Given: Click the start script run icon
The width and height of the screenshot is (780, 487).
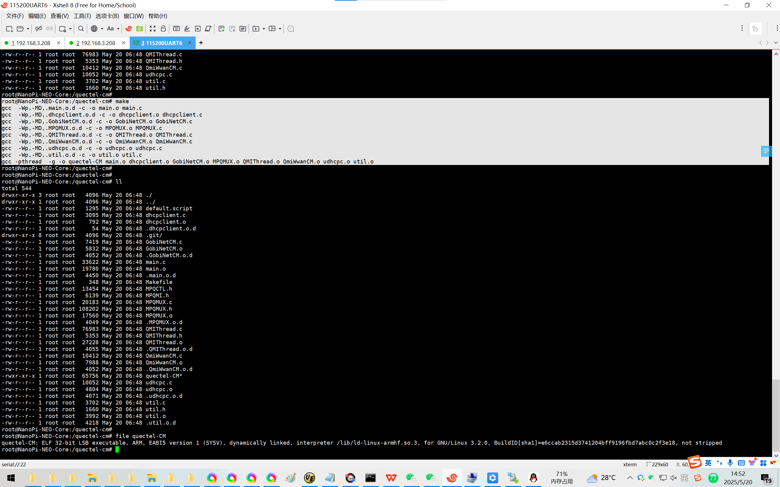Looking at the screenshot, I should (222, 29).
